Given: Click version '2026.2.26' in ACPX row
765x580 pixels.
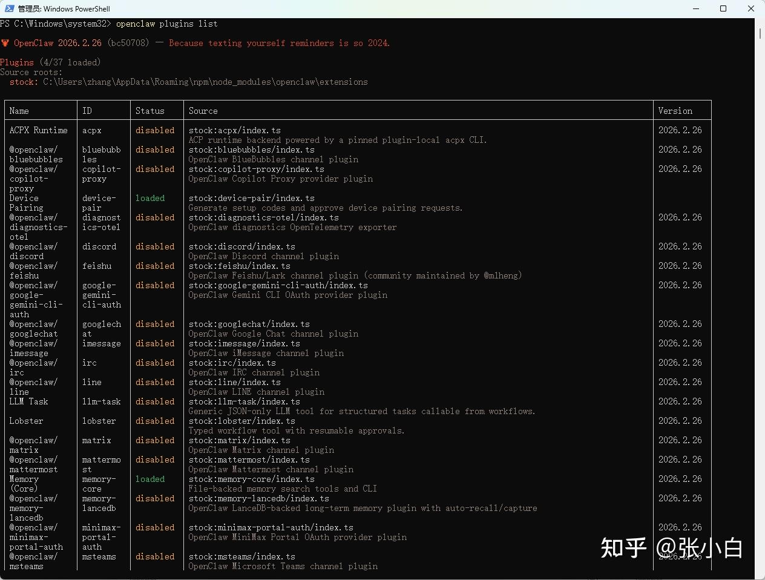Looking at the screenshot, I should [x=680, y=130].
